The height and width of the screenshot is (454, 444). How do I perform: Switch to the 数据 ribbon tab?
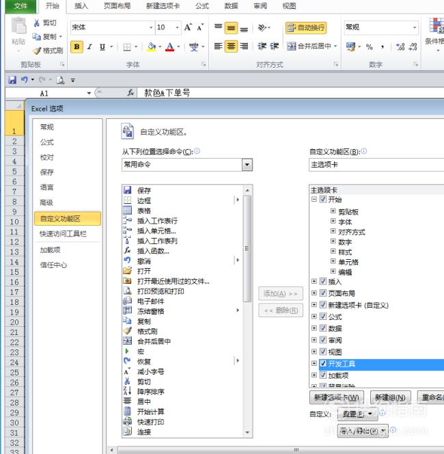point(231,6)
